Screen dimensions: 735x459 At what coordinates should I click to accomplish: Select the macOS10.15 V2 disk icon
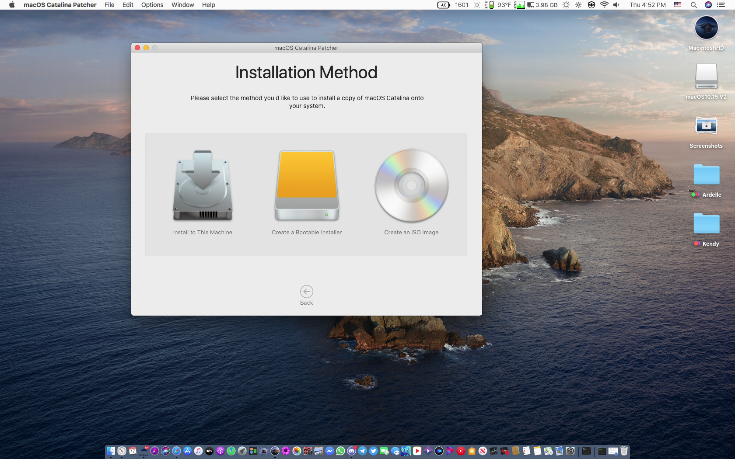[706, 76]
